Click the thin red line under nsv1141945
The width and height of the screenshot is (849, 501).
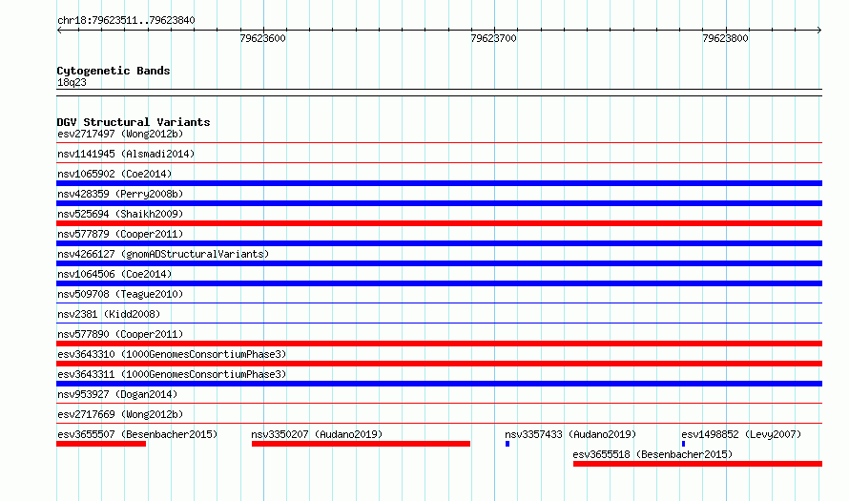click(x=439, y=163)
